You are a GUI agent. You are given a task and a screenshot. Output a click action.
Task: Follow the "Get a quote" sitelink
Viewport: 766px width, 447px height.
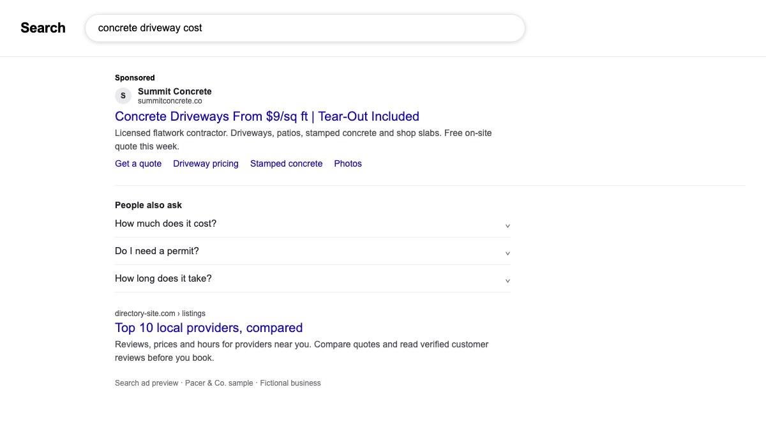[138, 163]
